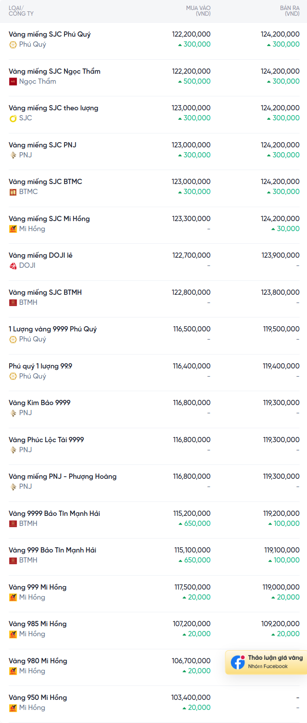307x723 pixels.
Task: Sort by the BÁN RA (VND) column header
Action: (290, 11)
